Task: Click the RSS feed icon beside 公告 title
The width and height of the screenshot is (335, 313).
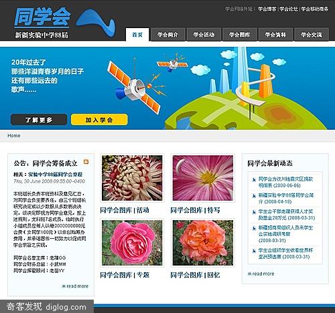Action: (86, 162)
